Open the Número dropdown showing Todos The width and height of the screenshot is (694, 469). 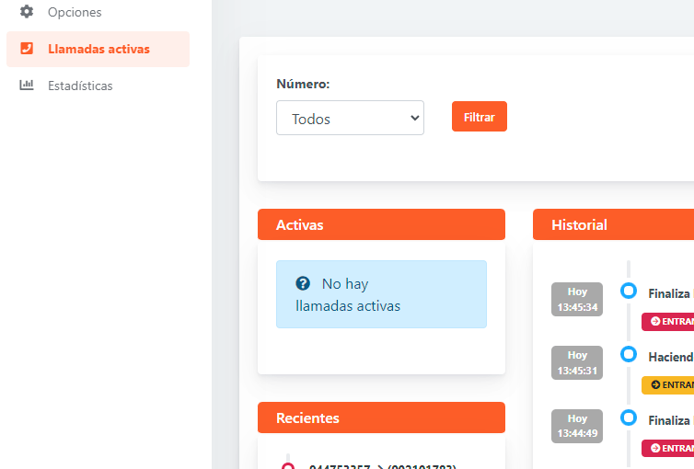point(350,118)
